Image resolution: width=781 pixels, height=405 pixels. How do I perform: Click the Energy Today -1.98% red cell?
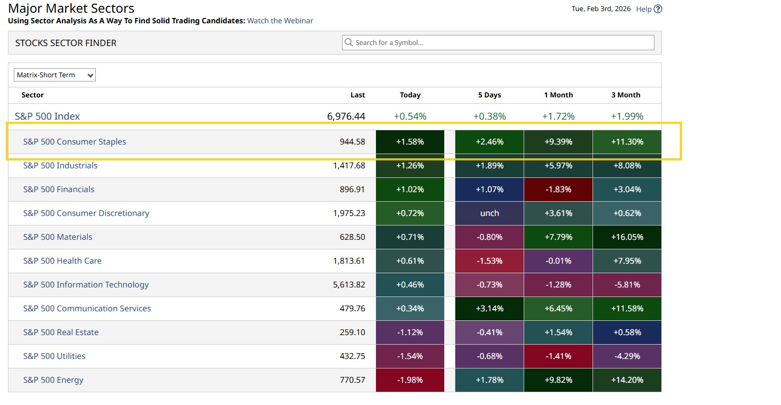click(x=410, y=380)
